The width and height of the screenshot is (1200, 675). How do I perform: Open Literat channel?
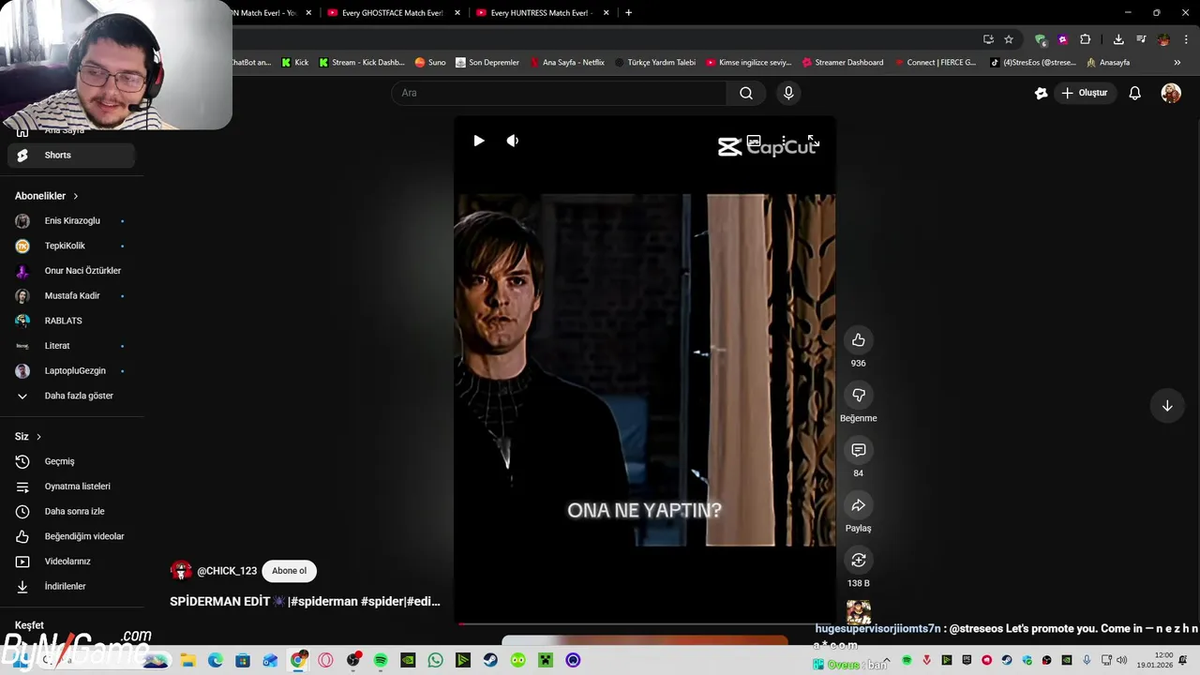71,346
